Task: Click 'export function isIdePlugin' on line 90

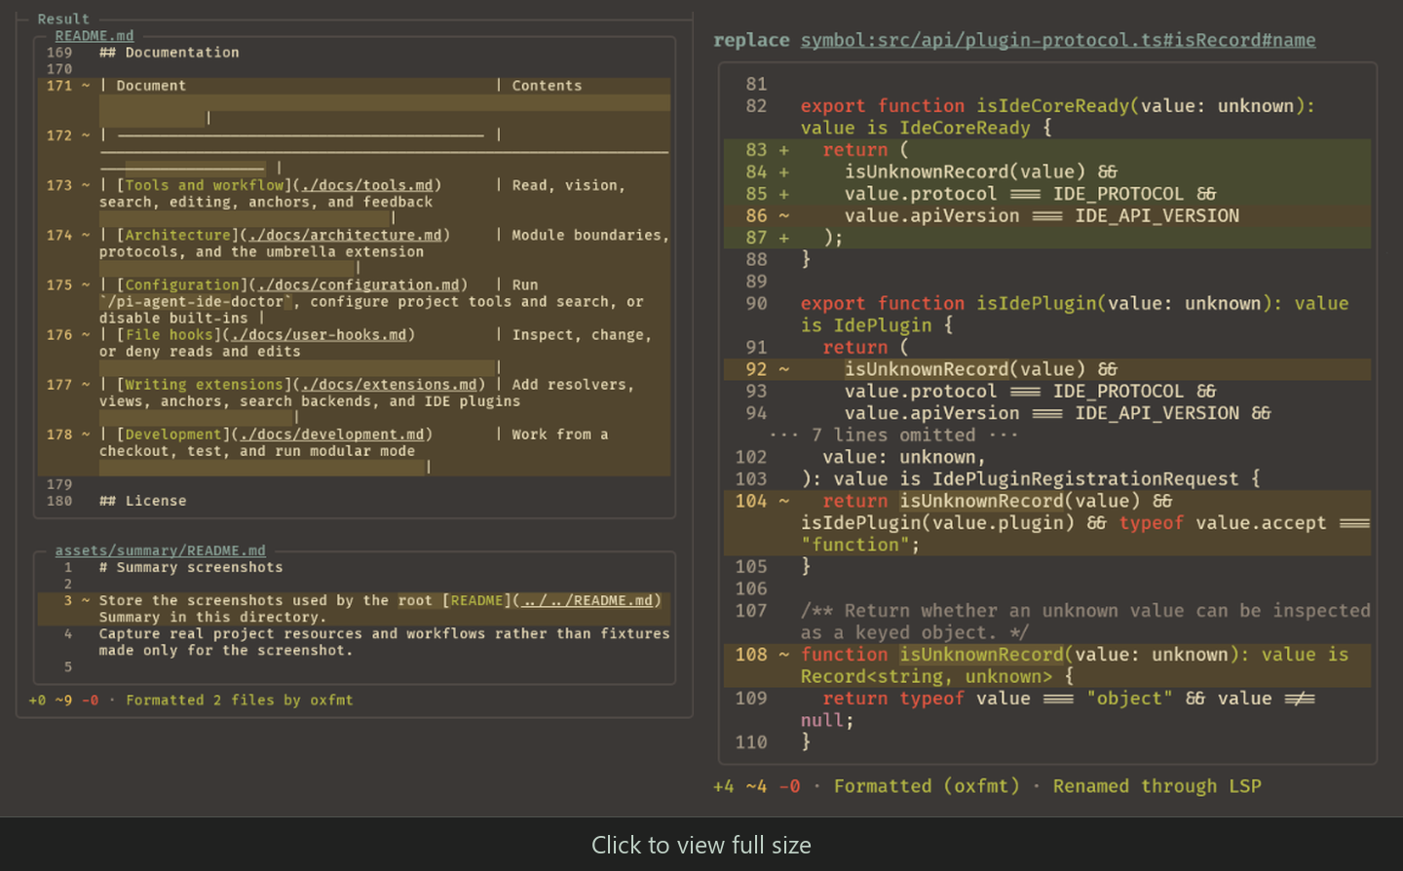Action: coord(948,304)
